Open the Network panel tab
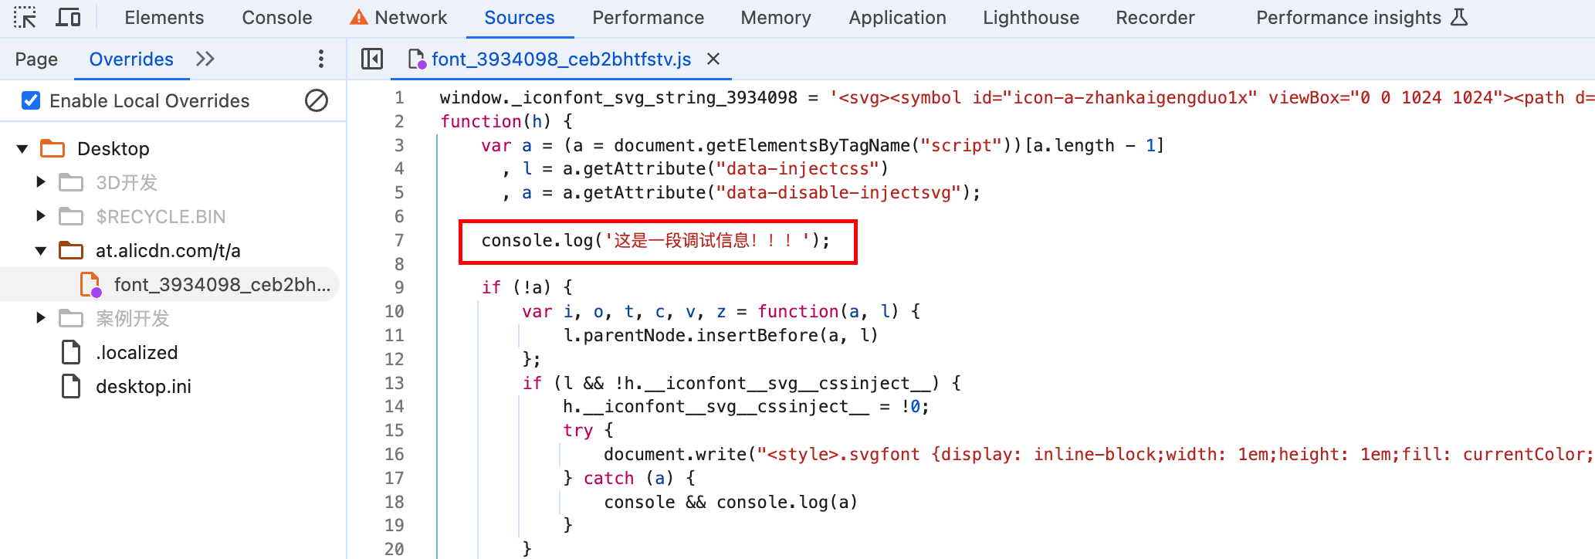1595x559 pixels. (x=410, y=17)
